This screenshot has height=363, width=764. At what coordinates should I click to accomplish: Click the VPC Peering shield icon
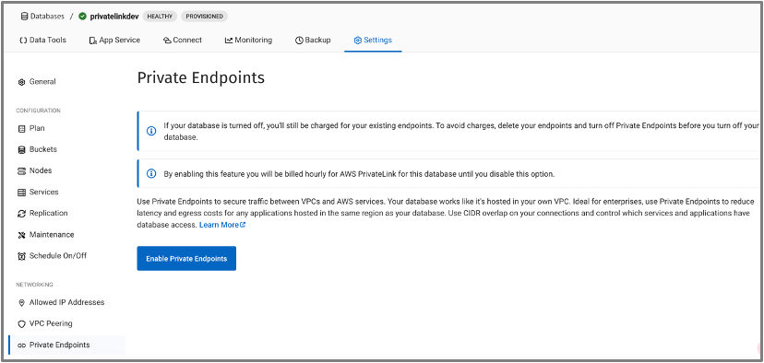click(21, 324)
